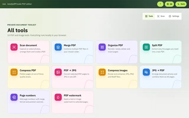Click the orange Compress PDF icon
This screenshot has width=189, height=118.
pos(14,72)
